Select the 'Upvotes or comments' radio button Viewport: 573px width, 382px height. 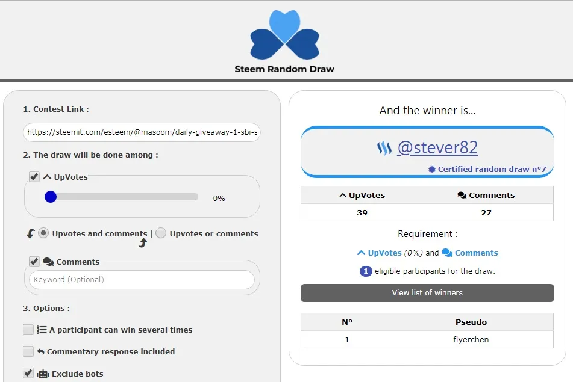(161, 233)
